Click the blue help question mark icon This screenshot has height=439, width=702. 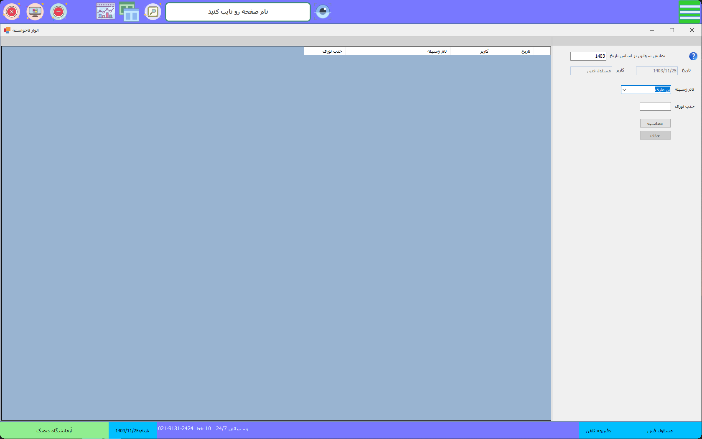point(693,56)
